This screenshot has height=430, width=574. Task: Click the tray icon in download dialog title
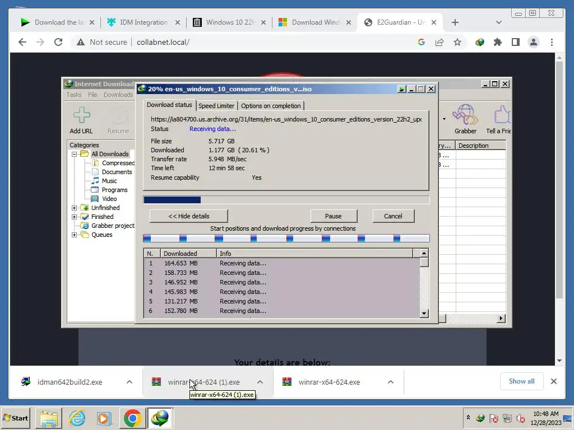[401, 89]
